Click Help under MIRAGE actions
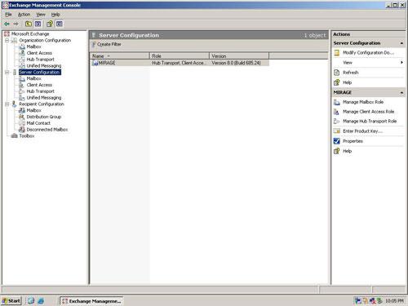Viewport: 408px width, 306px height. 348,151
